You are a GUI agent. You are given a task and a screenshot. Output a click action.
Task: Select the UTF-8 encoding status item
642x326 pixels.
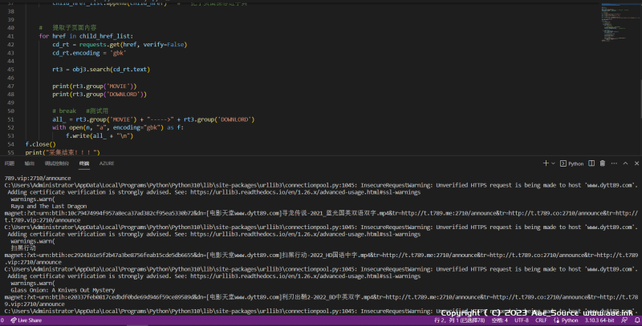[x=521, y=320]
